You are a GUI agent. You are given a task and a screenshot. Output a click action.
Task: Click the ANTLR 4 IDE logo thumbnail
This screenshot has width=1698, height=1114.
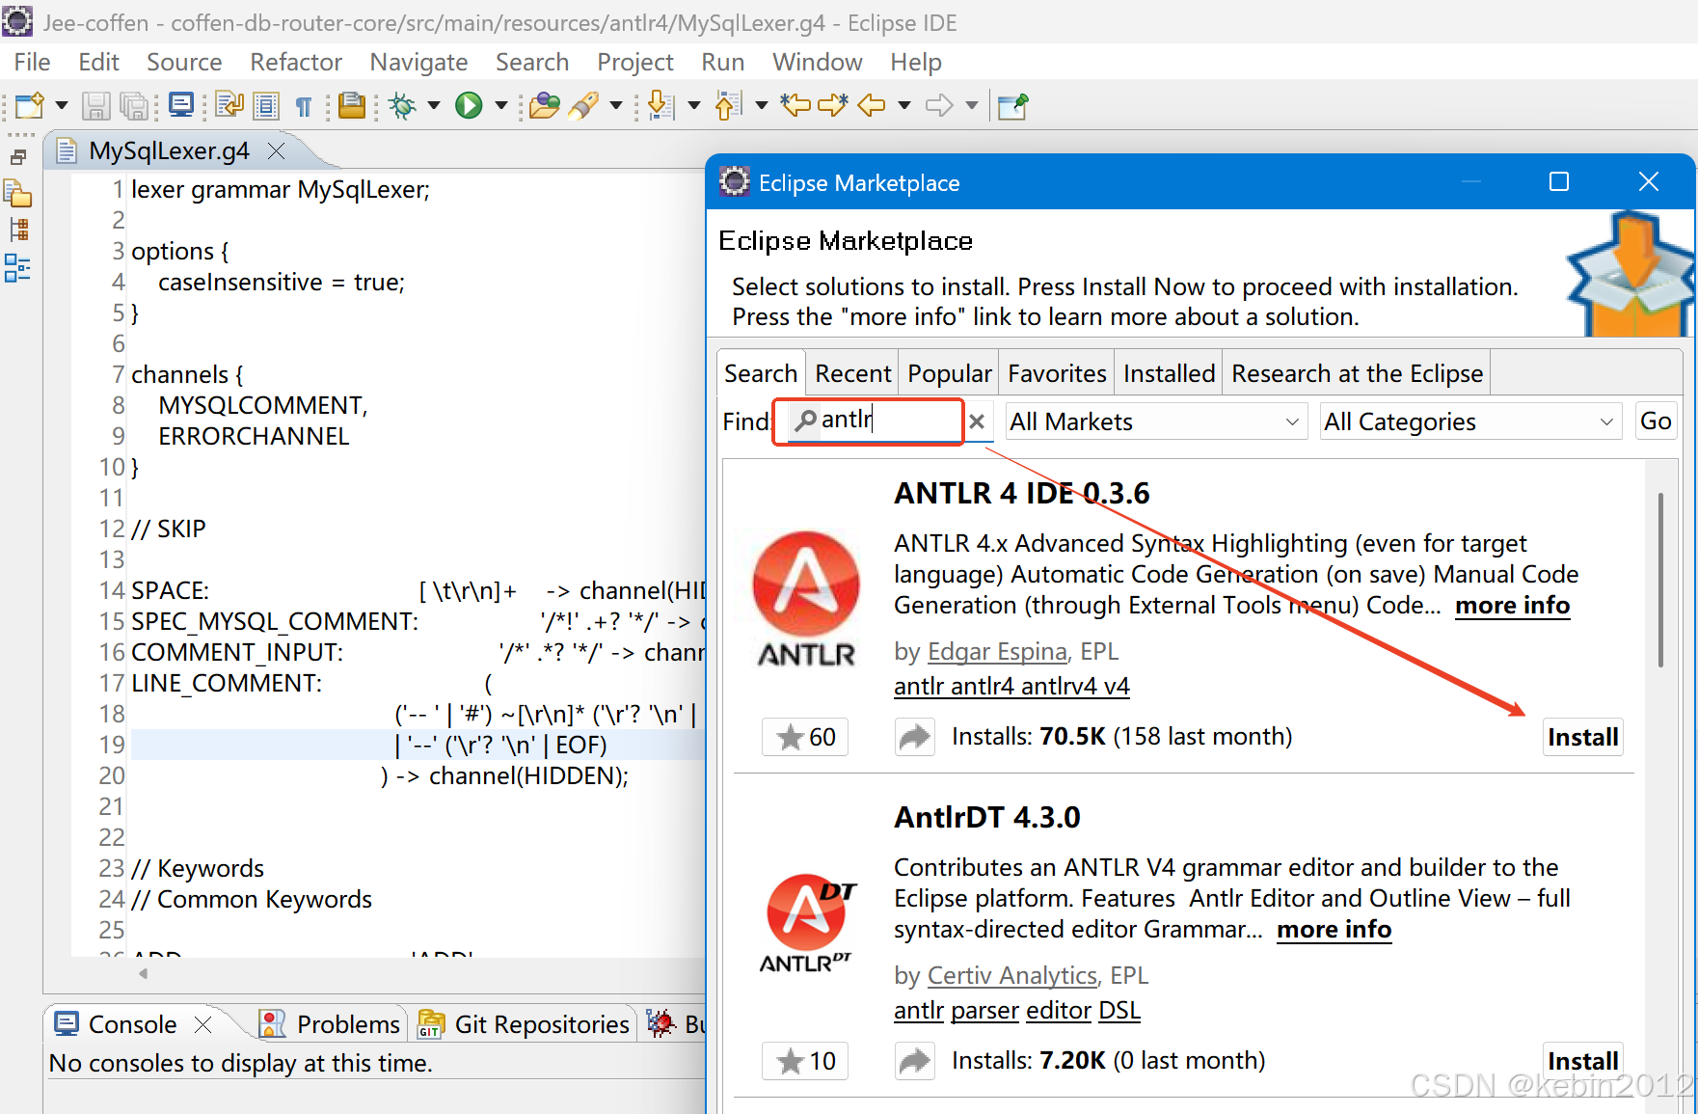[806, 600]
